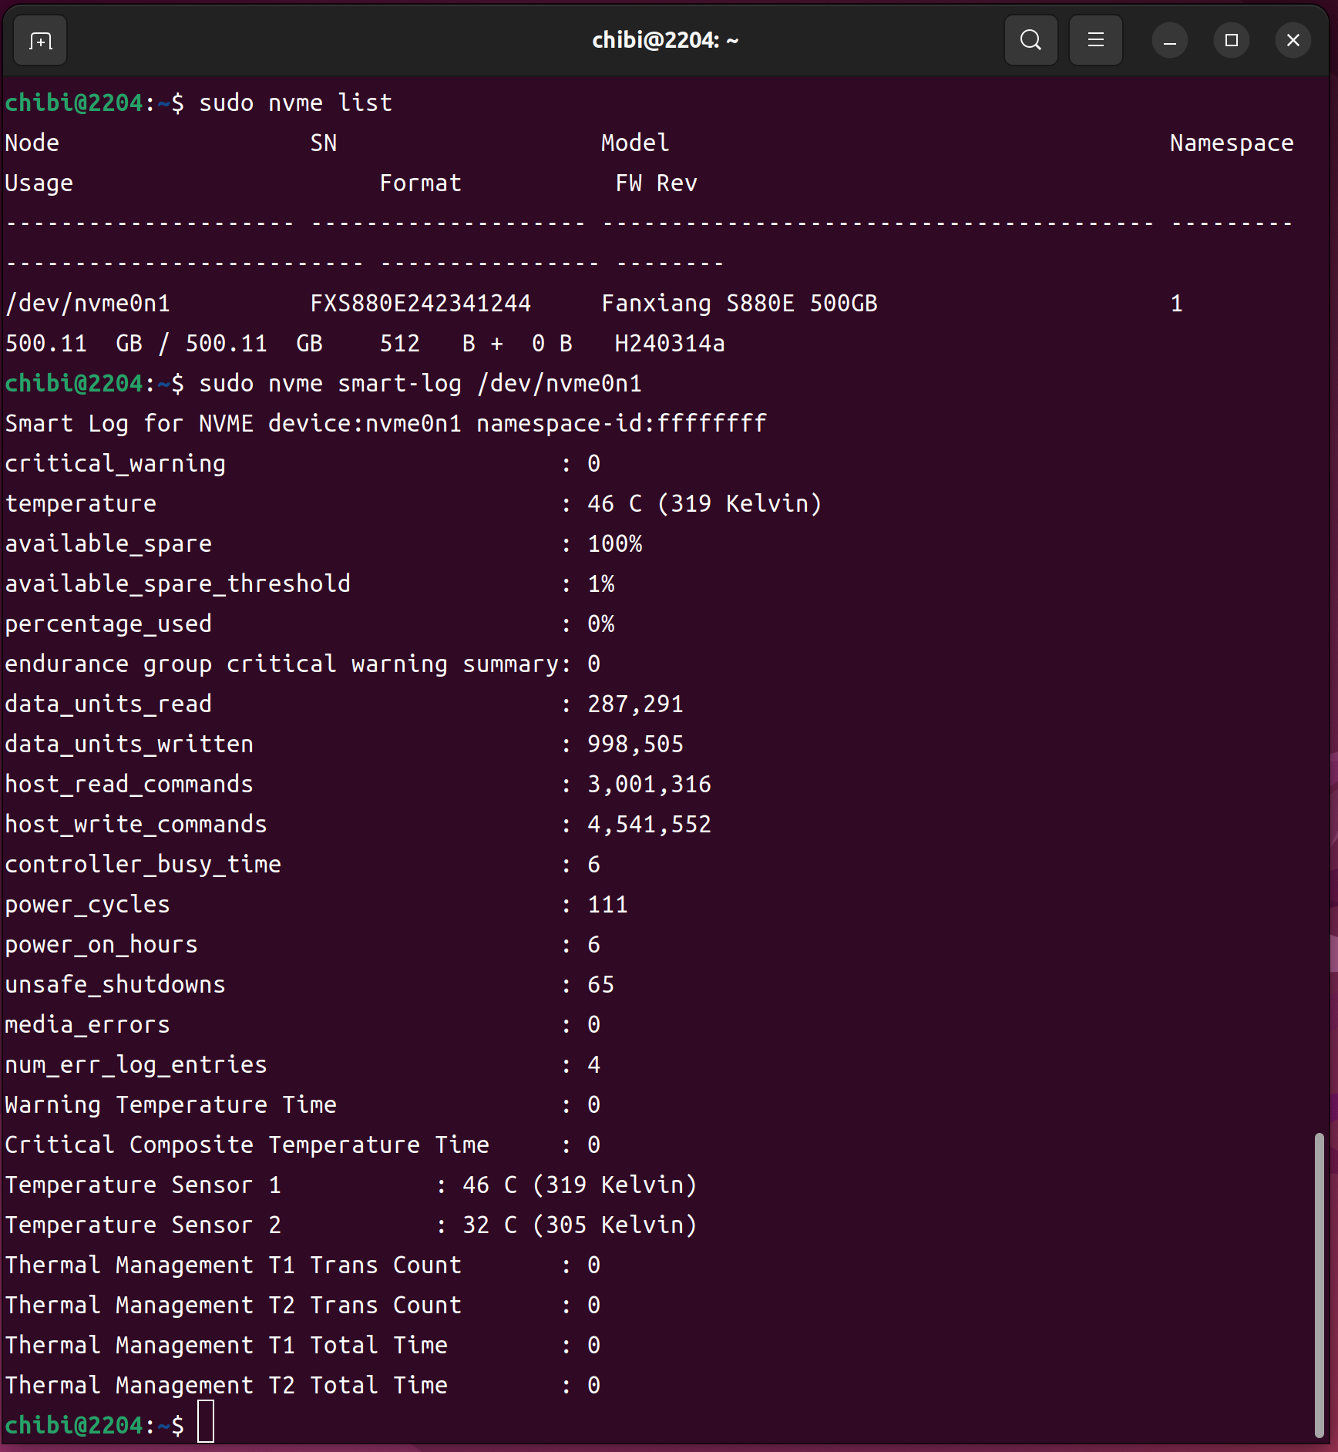This screenshot has width=1338, height=1452.
Task: Click the serial number FXS880E242341244
Action: (x=420, y=304)
